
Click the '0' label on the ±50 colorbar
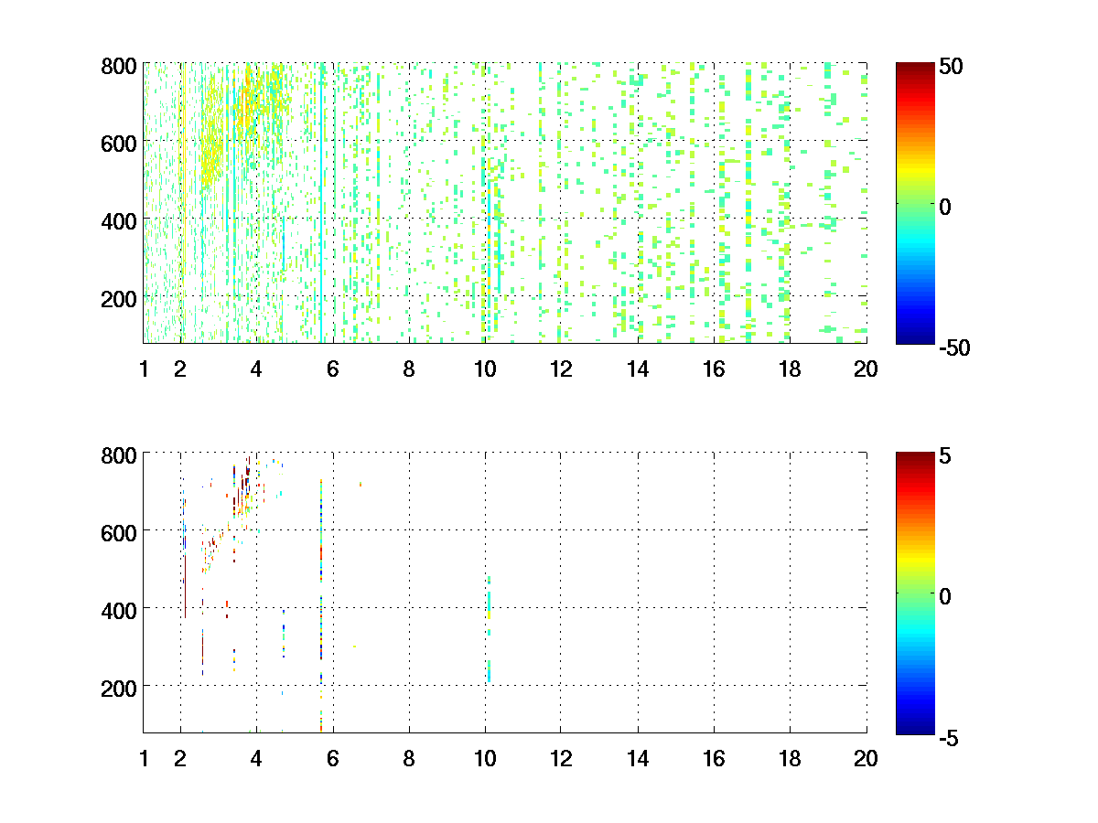[945, 207]
